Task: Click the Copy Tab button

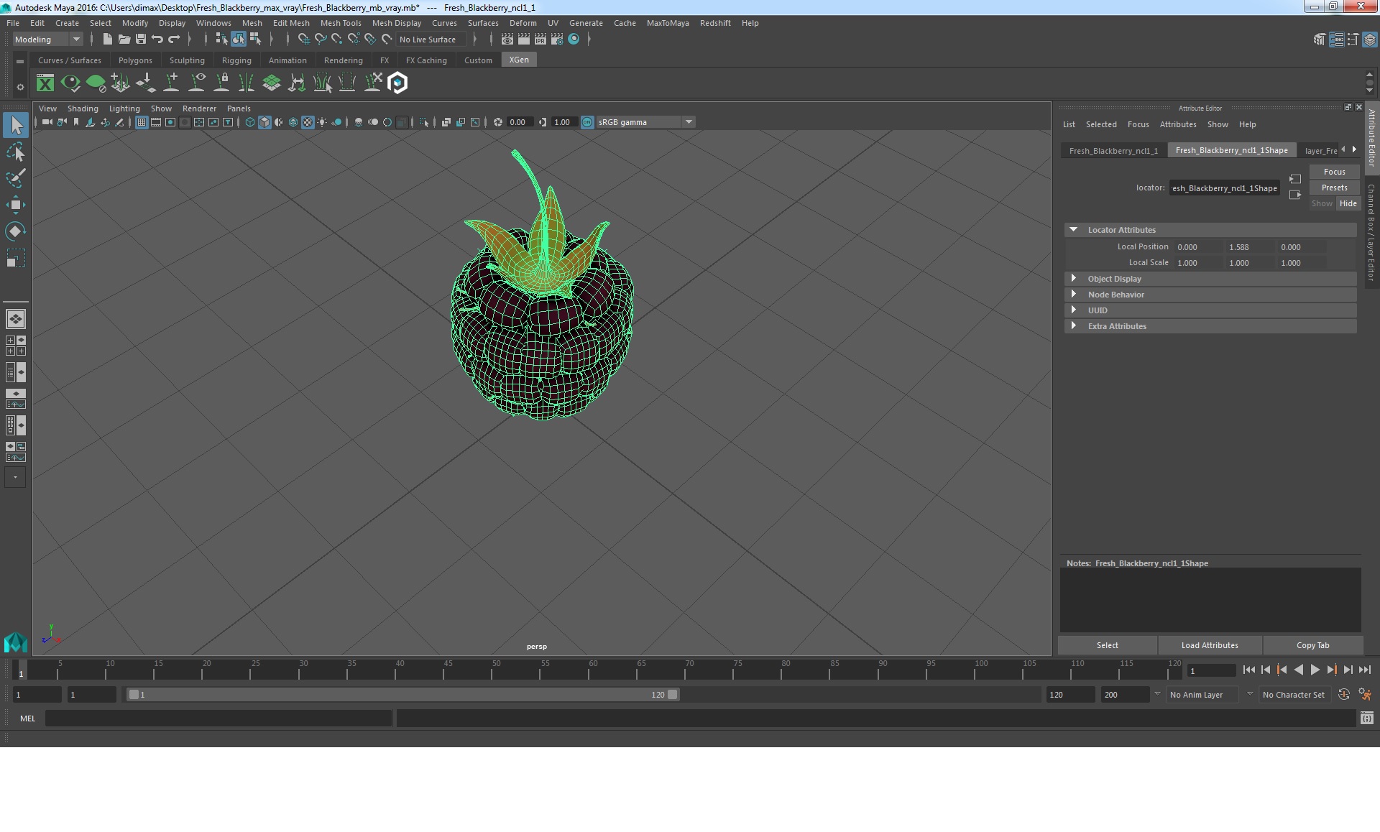Action: 1312,645
